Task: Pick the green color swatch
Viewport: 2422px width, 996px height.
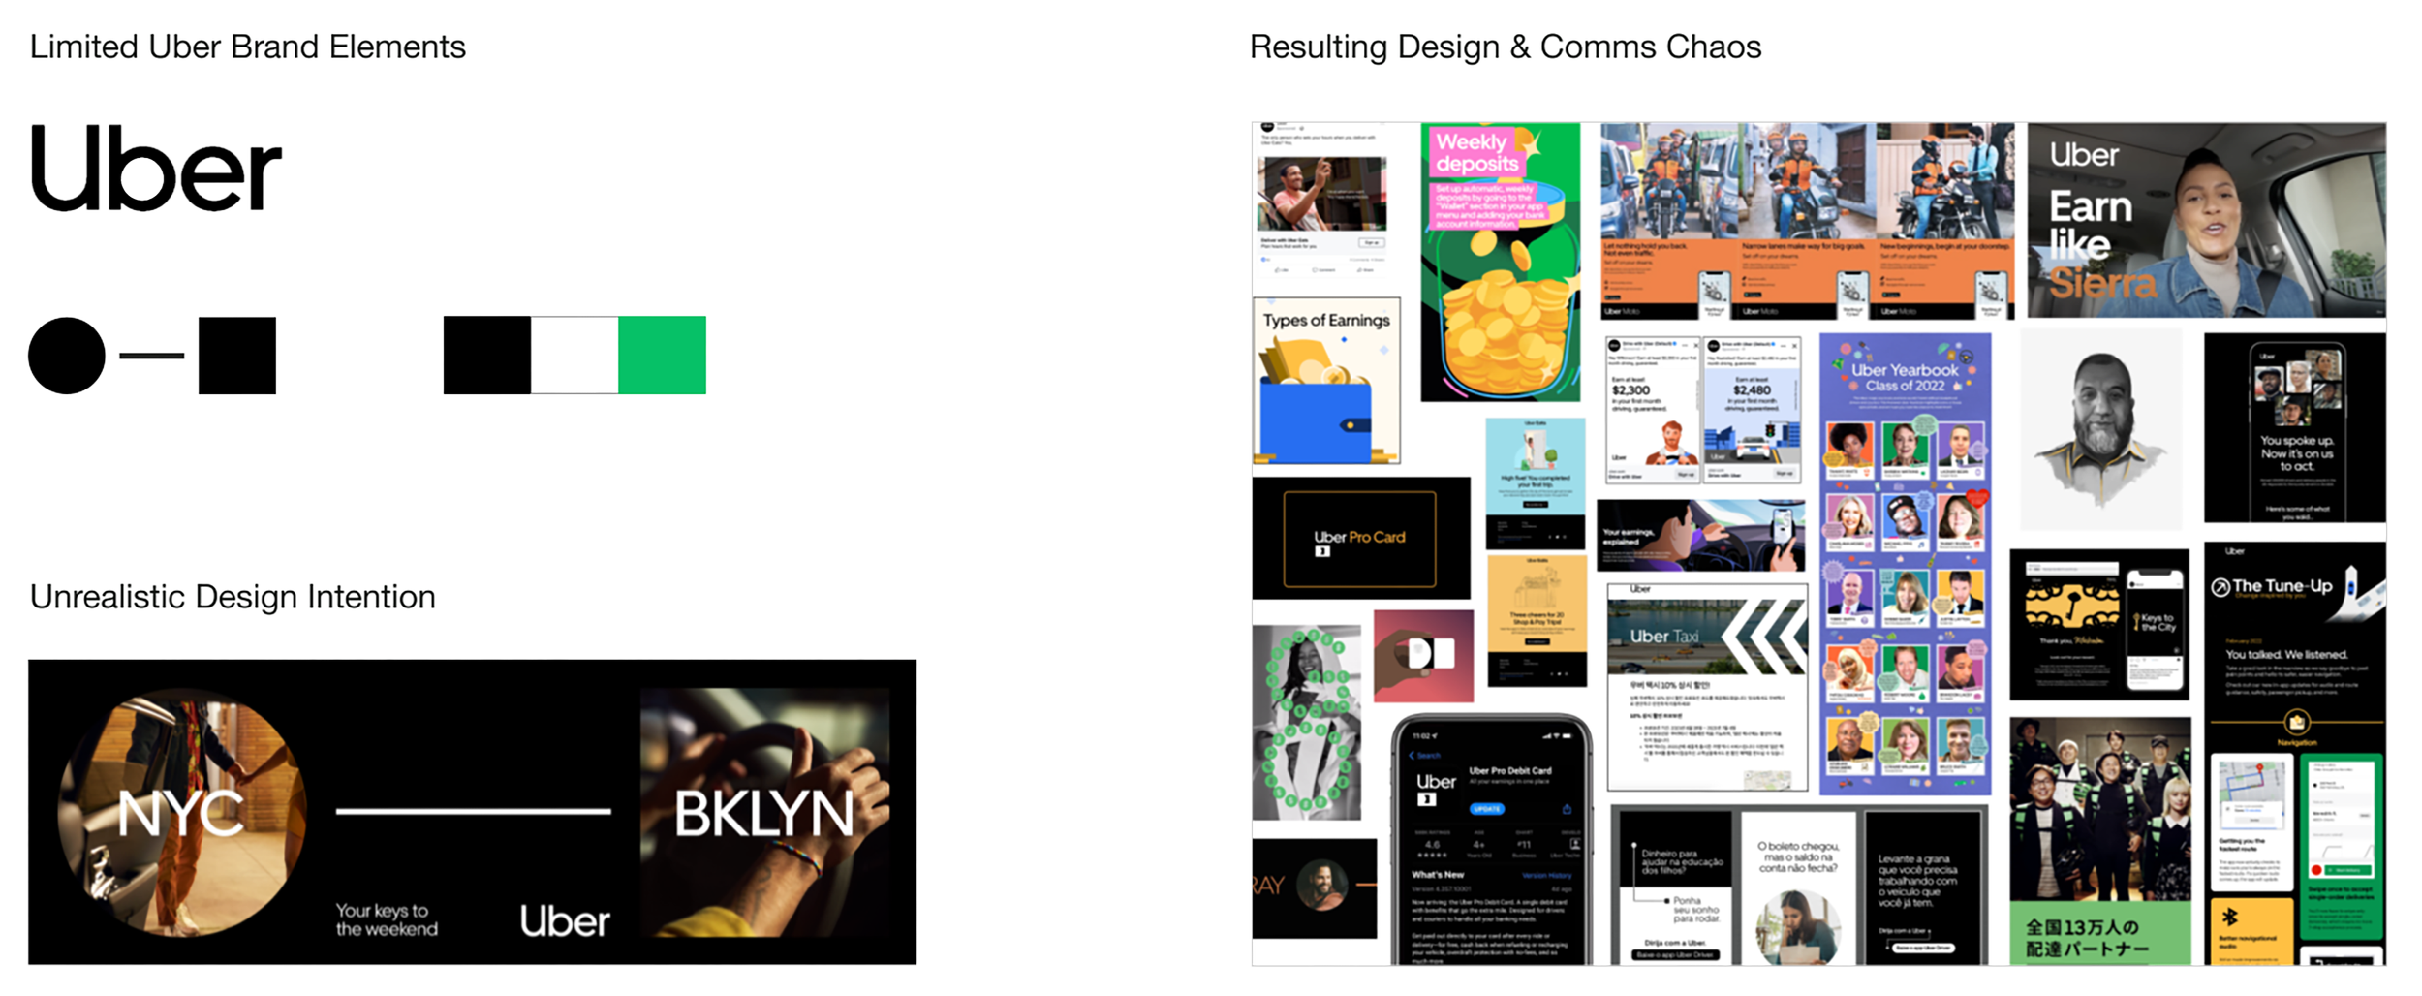Action: click(x=662, y=356)
